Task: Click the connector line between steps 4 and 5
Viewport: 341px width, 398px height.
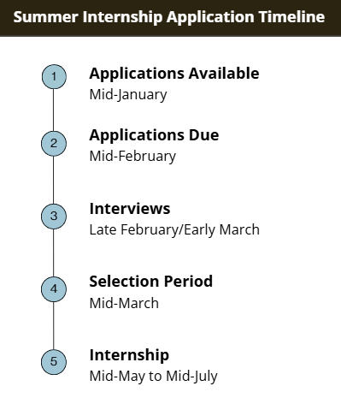Action: tap(54, 326)
